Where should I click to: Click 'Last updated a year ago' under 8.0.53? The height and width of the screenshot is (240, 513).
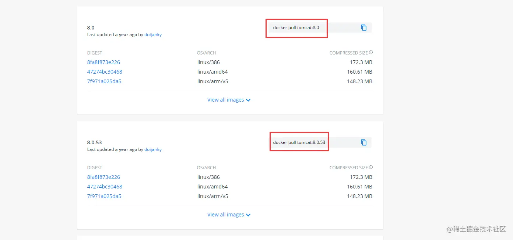click(112, 149)
